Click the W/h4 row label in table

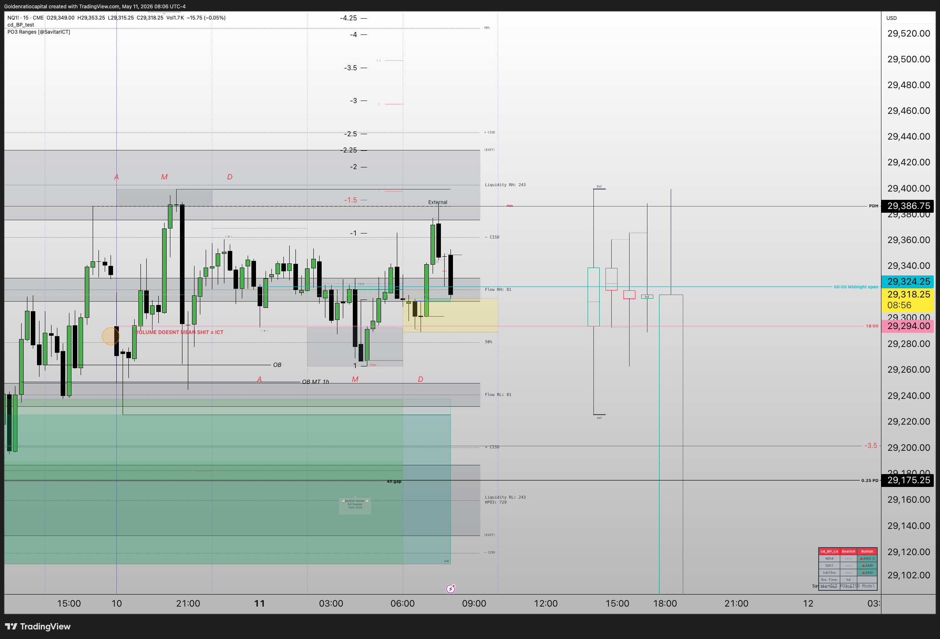829,559
